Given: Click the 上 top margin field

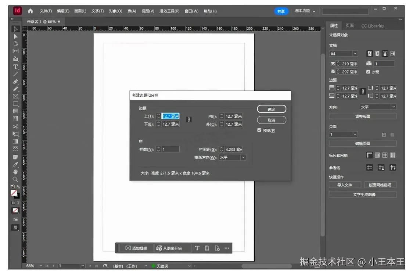Looking at the screenshot, I should coord(170,116).
